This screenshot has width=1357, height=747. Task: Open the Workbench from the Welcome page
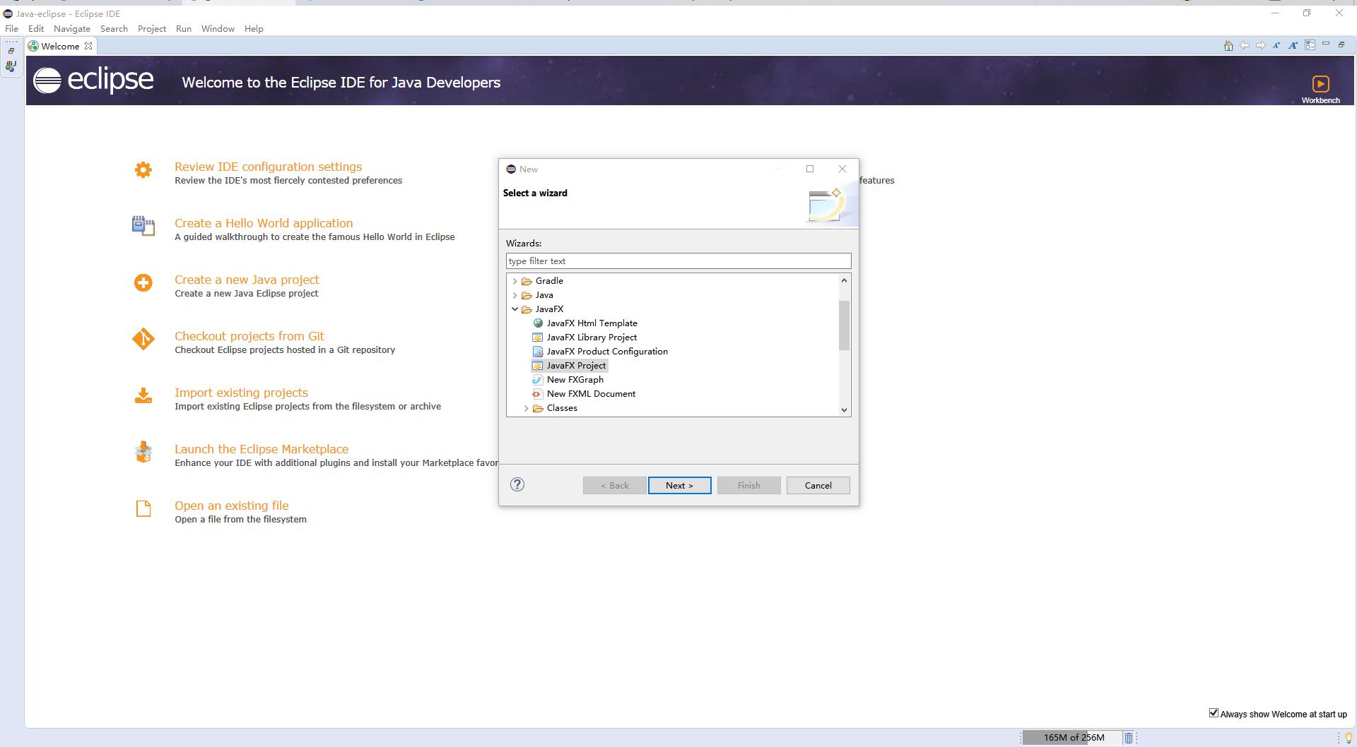pyautogui.click(x=1321, y=83)
